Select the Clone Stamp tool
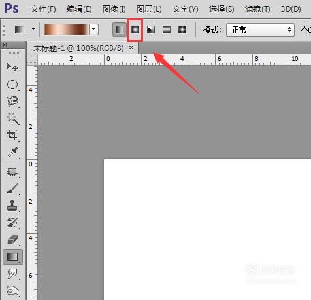 pos(12,206)
